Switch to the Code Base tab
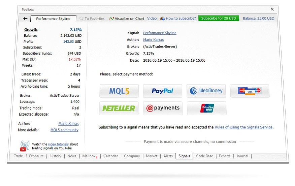The width and height of the screenshot is (295, 186). click(204, 156)
